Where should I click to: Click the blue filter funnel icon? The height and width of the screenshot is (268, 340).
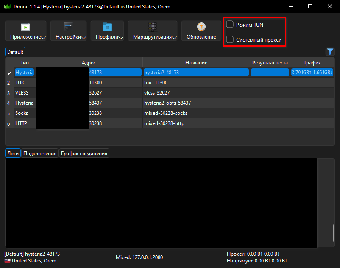[x=330, y=52]
